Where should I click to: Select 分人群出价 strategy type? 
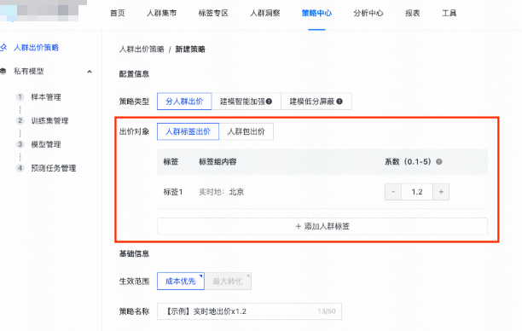click(x=184, y=102)
